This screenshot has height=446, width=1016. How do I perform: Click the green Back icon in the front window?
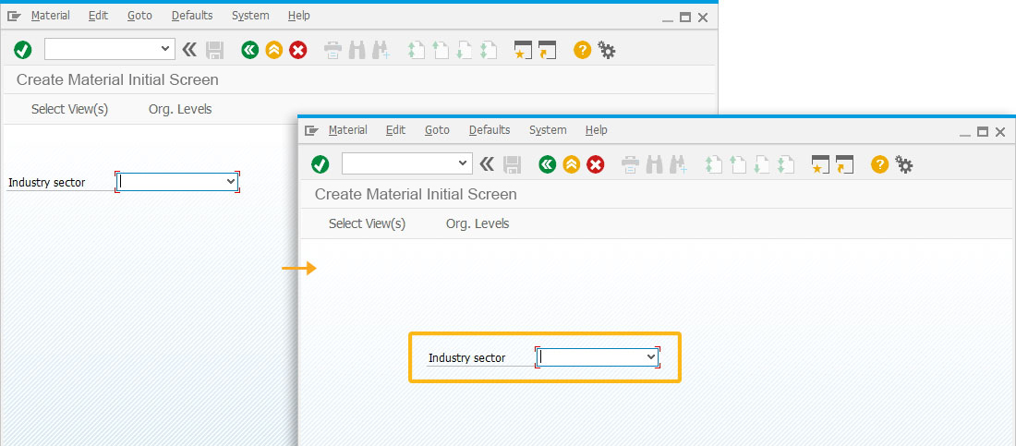(x=548, y=164)
